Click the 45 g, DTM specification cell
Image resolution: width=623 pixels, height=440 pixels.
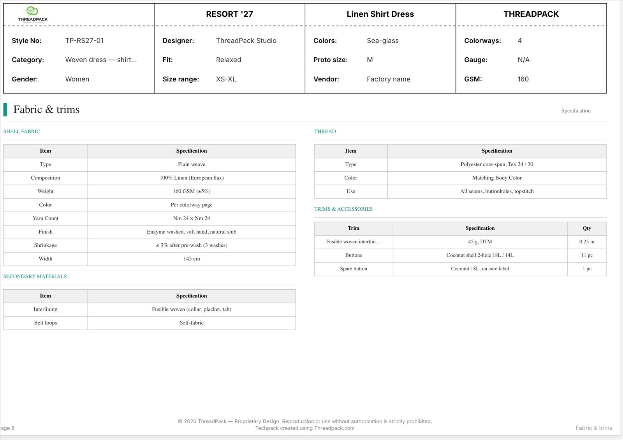click(x=480, y=242)
